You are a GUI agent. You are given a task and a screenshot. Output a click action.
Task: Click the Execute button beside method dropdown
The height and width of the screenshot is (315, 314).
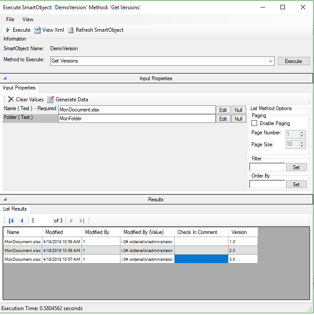point(293,61)
